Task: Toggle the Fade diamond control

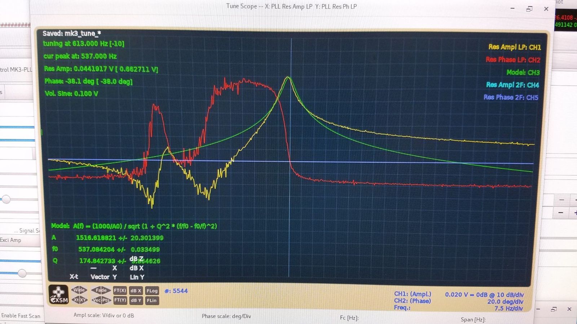Action: [x=101, y=290]
